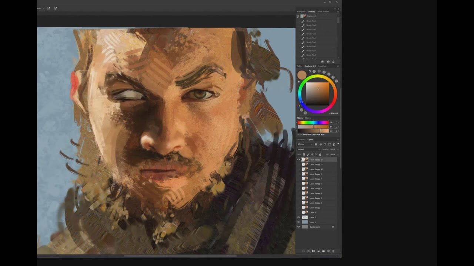Hide Layer 2 with its eye icon
The image size is (474, 266).
click(298, 217)
